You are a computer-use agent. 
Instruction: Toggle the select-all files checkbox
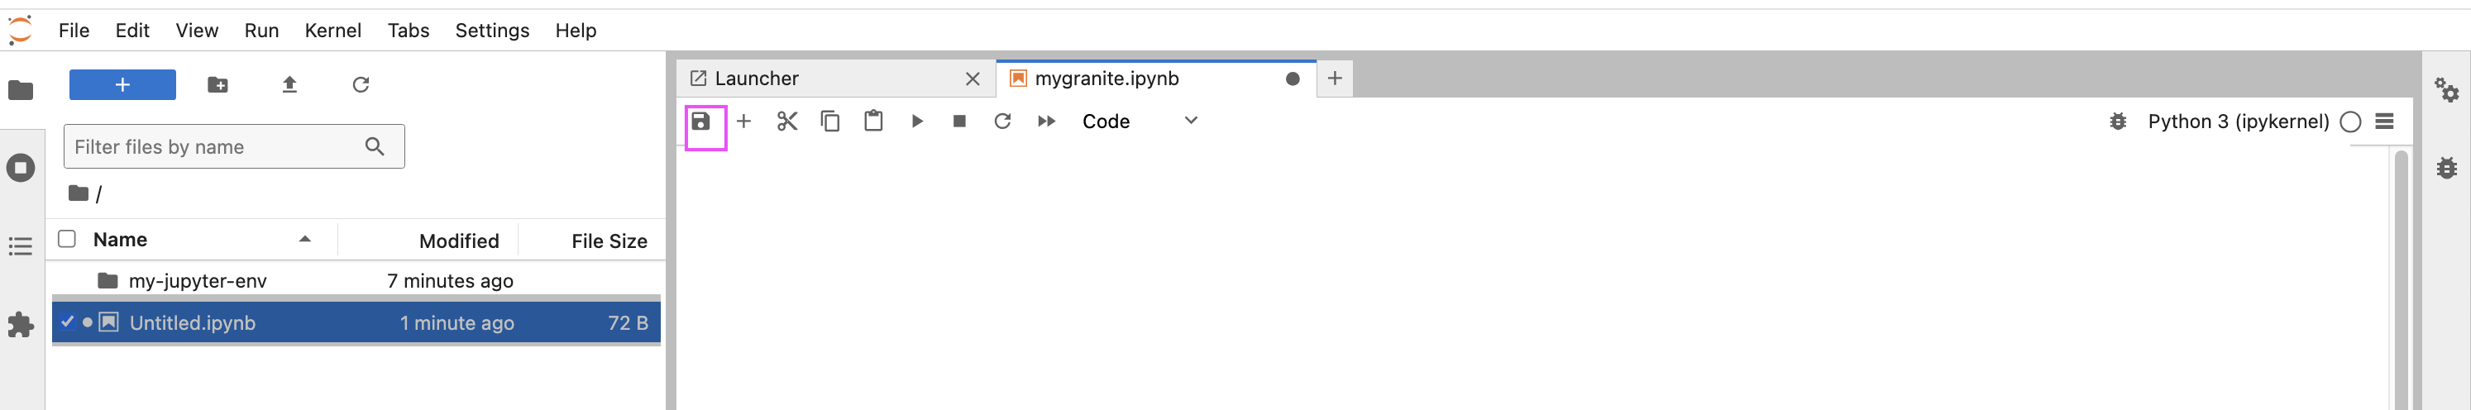pos(67,240)
